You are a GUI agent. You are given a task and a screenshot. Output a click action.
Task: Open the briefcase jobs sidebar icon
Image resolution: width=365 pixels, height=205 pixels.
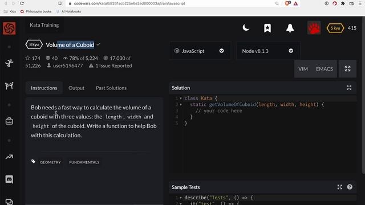(9, 121)
